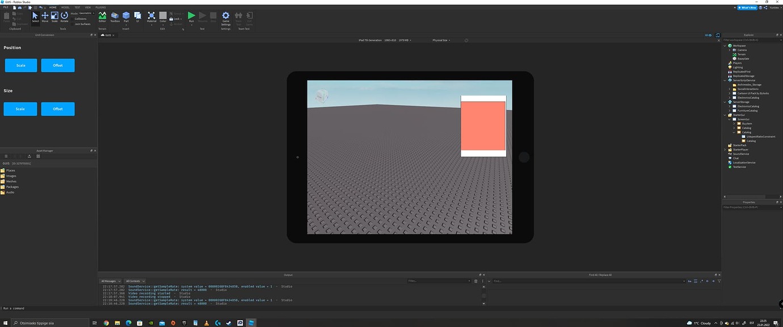Image resolution: width=783 pixels, height=327 pixels.
Task: Open the Physical Size dropdown
Action: coord(441,40)
